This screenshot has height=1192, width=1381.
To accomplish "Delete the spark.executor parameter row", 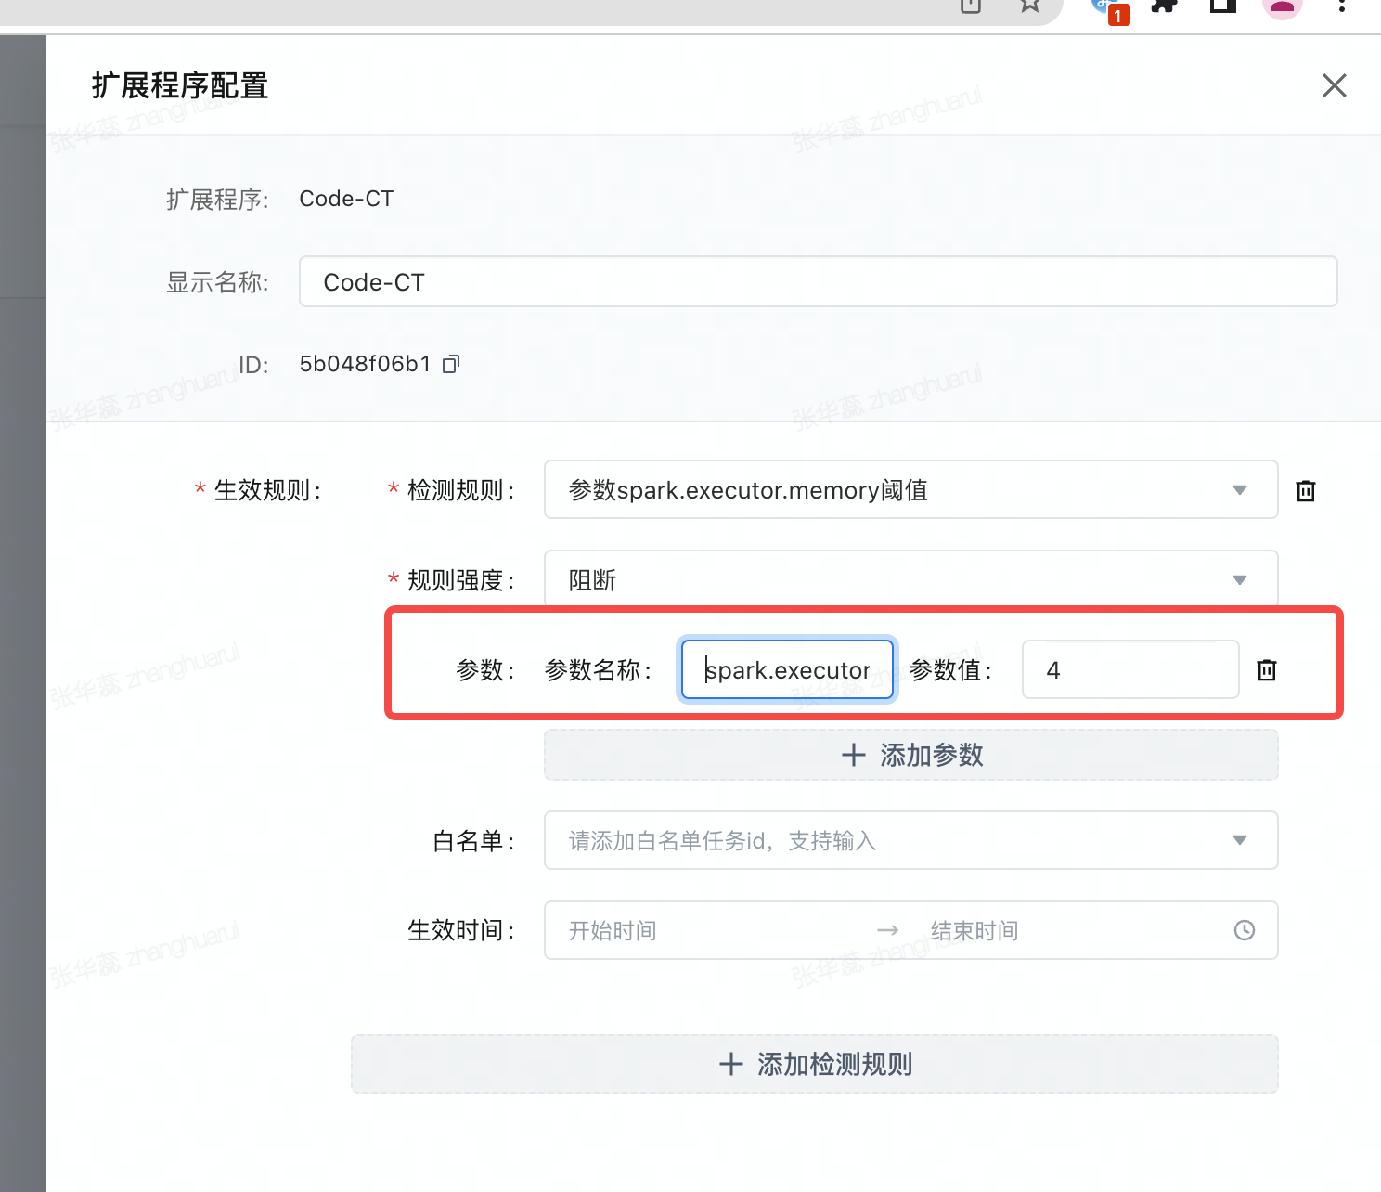I will 1266,669.
